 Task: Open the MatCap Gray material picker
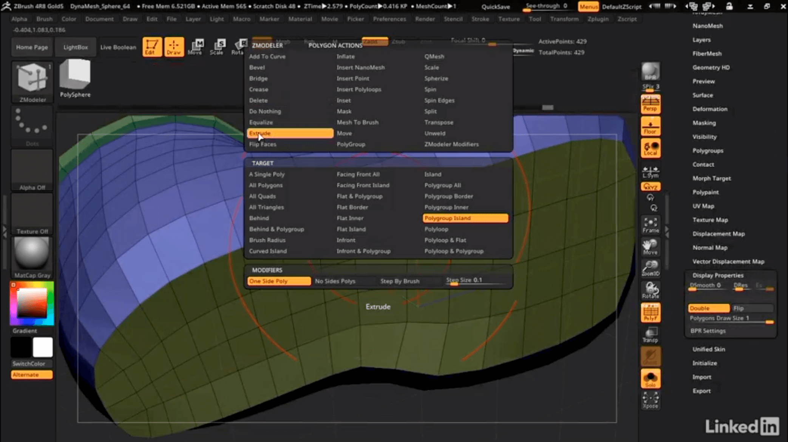pyautogui.click(x=32, y=258)
